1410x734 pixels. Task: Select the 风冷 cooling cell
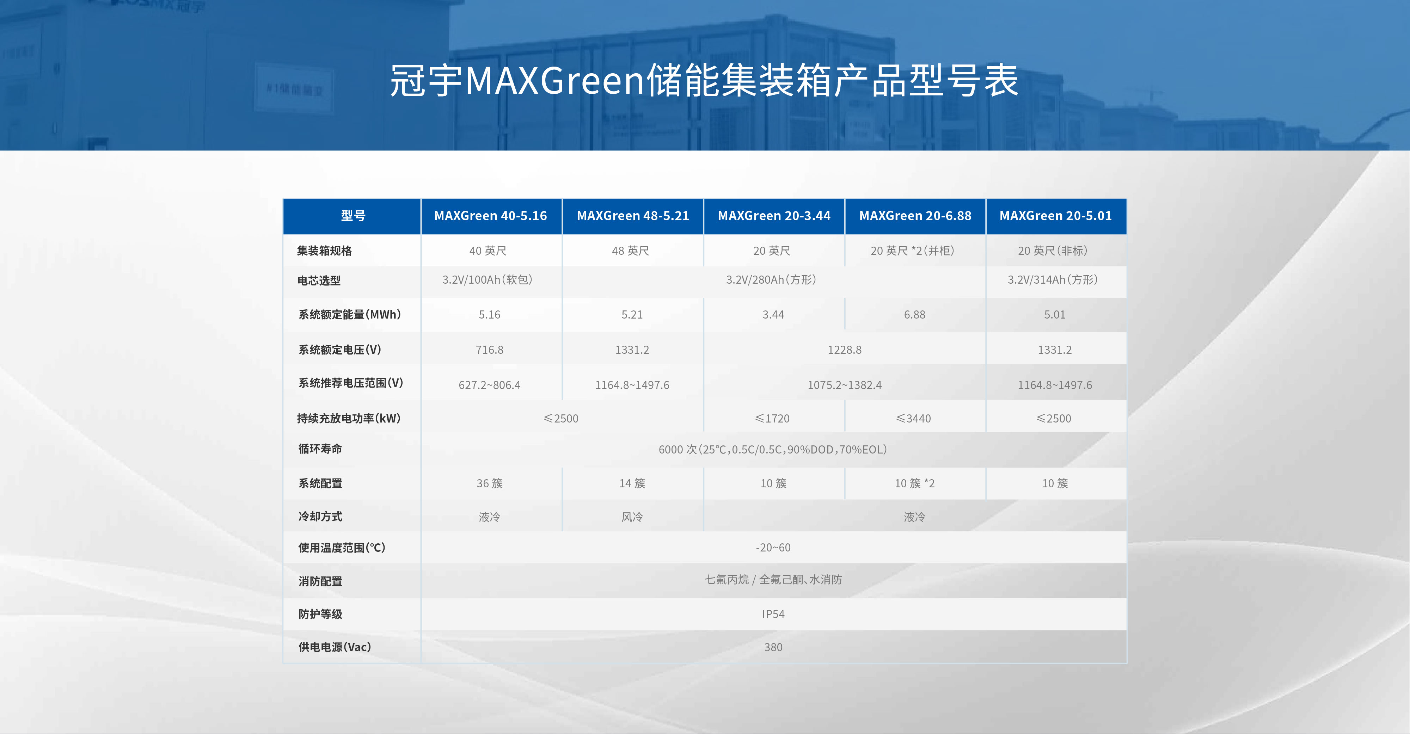tap(632, 517)
